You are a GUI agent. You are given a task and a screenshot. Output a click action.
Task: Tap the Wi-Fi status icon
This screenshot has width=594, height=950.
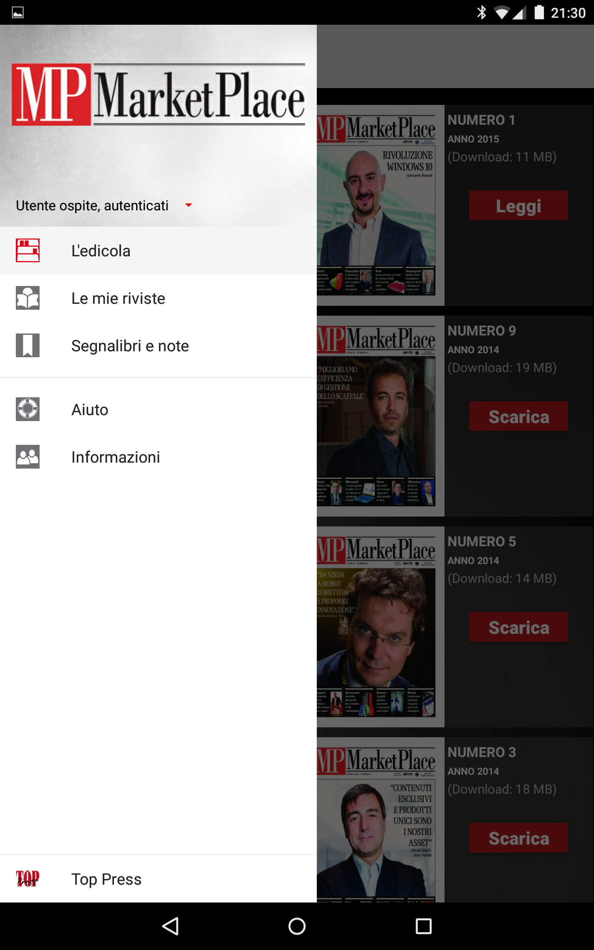(x=502, y=12)
